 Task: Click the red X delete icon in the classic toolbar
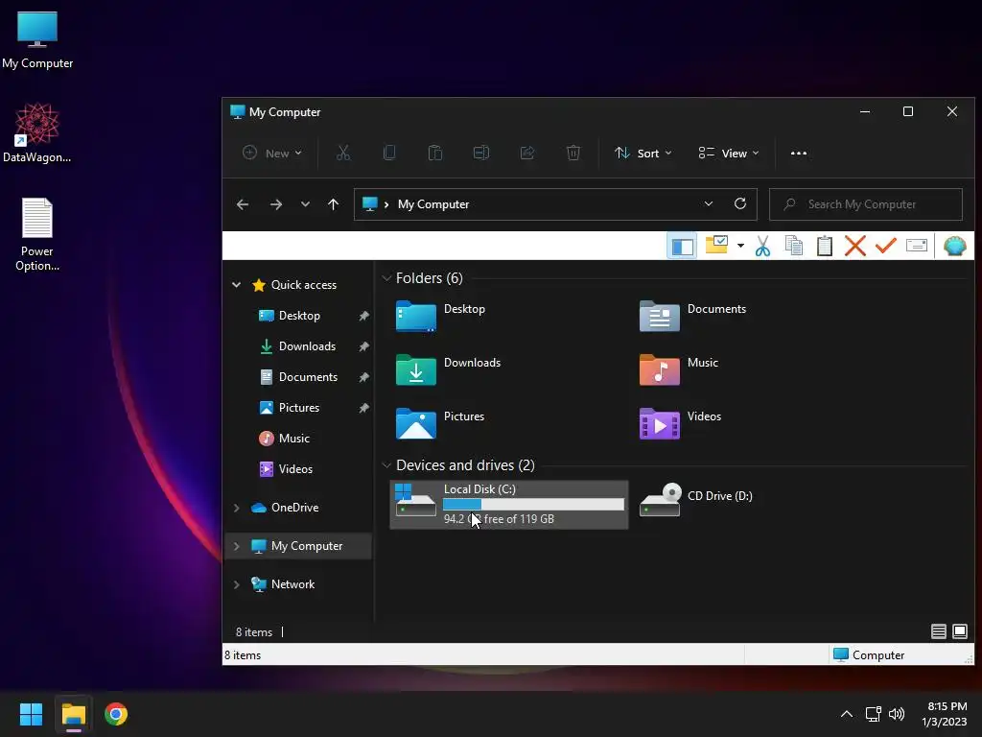854,247
